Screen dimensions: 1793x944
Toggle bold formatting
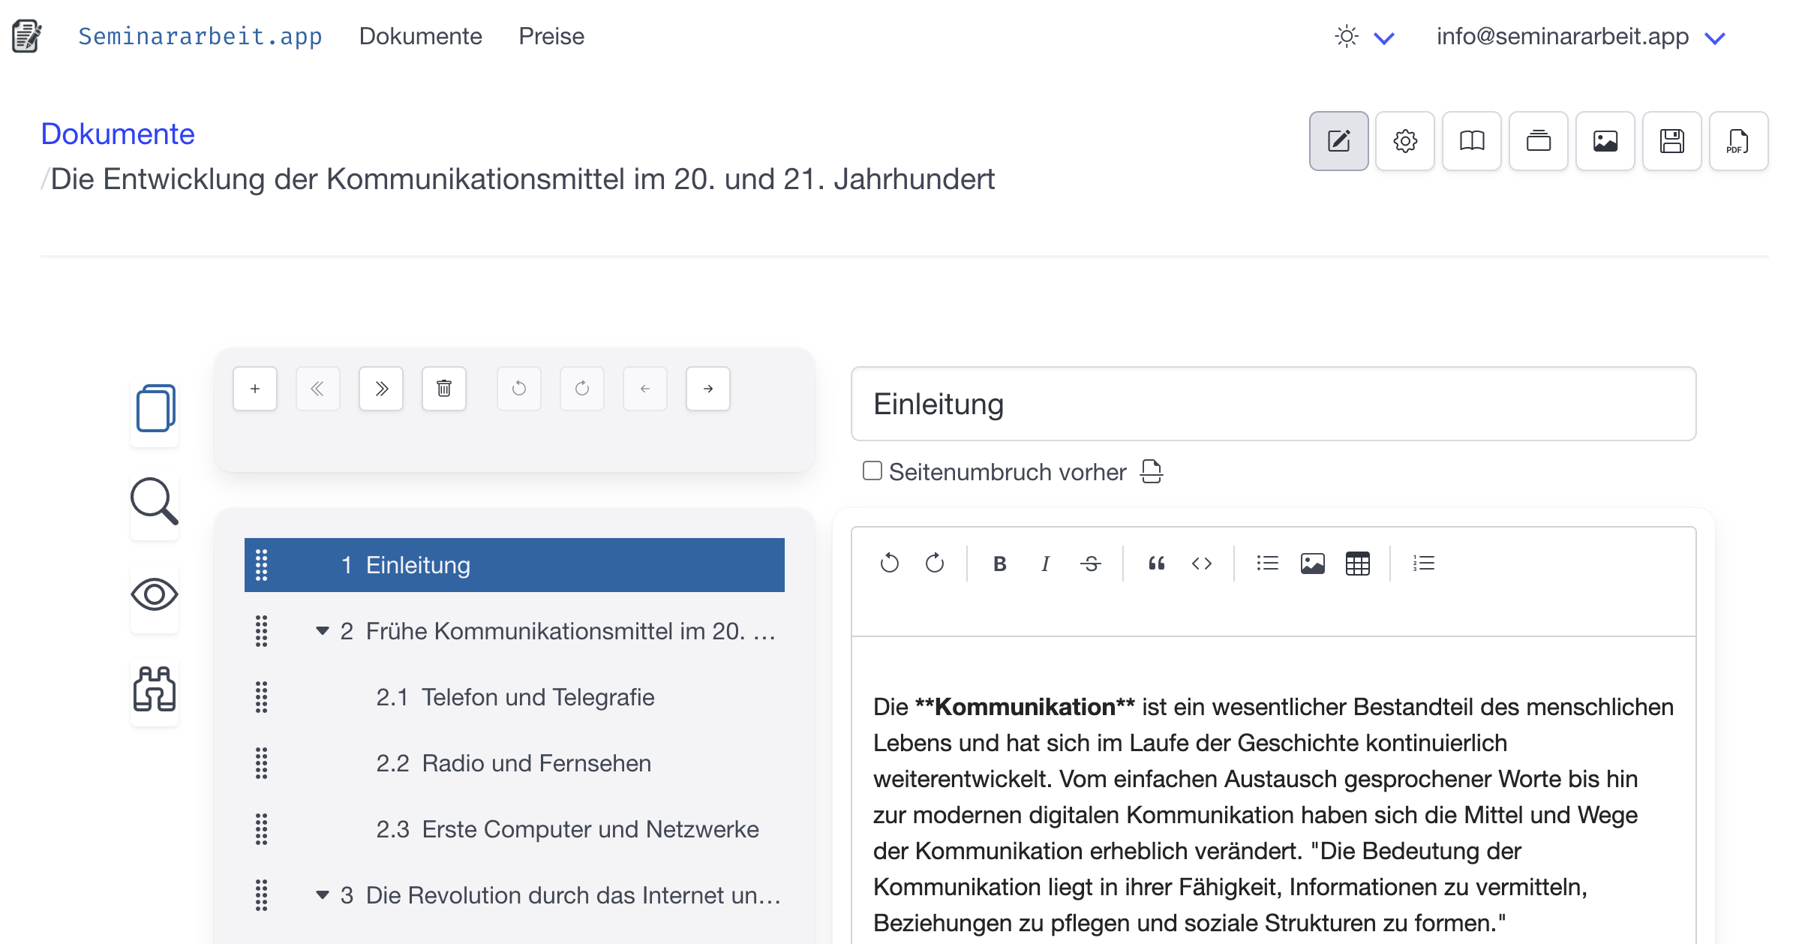(999, 564)
